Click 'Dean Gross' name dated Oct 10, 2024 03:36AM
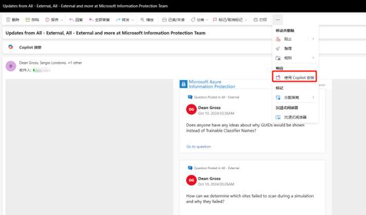366x215 pixels. pyautogui.click(x=209, y=108)
